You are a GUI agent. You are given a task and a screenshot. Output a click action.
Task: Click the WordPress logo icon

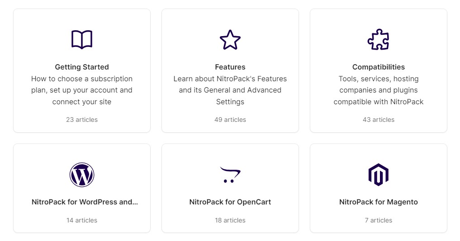click(x=82, y=175)
